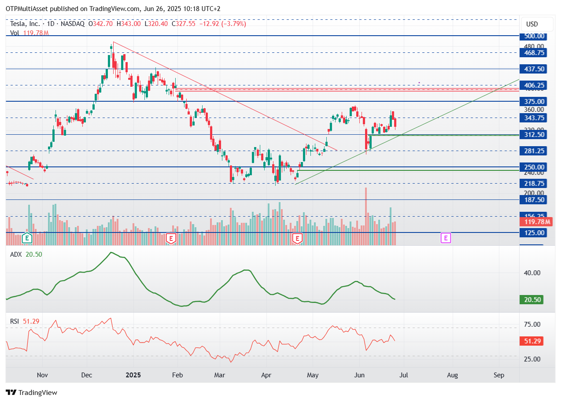Select the high value H343.00

(129, 24)
